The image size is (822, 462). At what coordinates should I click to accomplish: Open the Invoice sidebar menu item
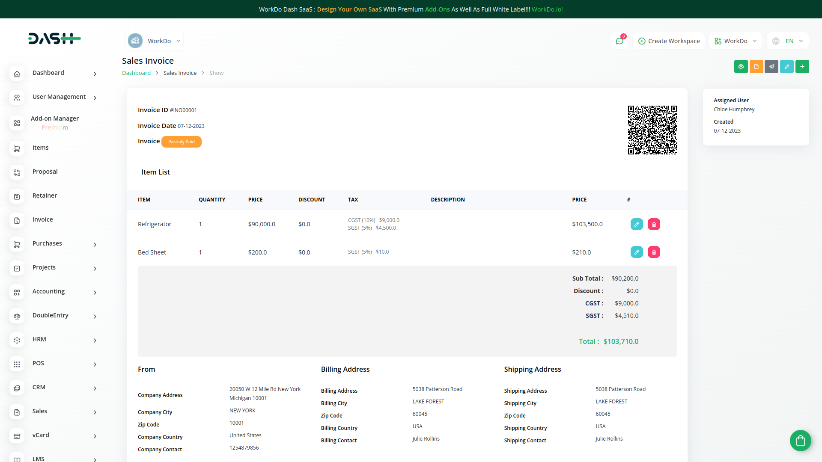[43, 220]
